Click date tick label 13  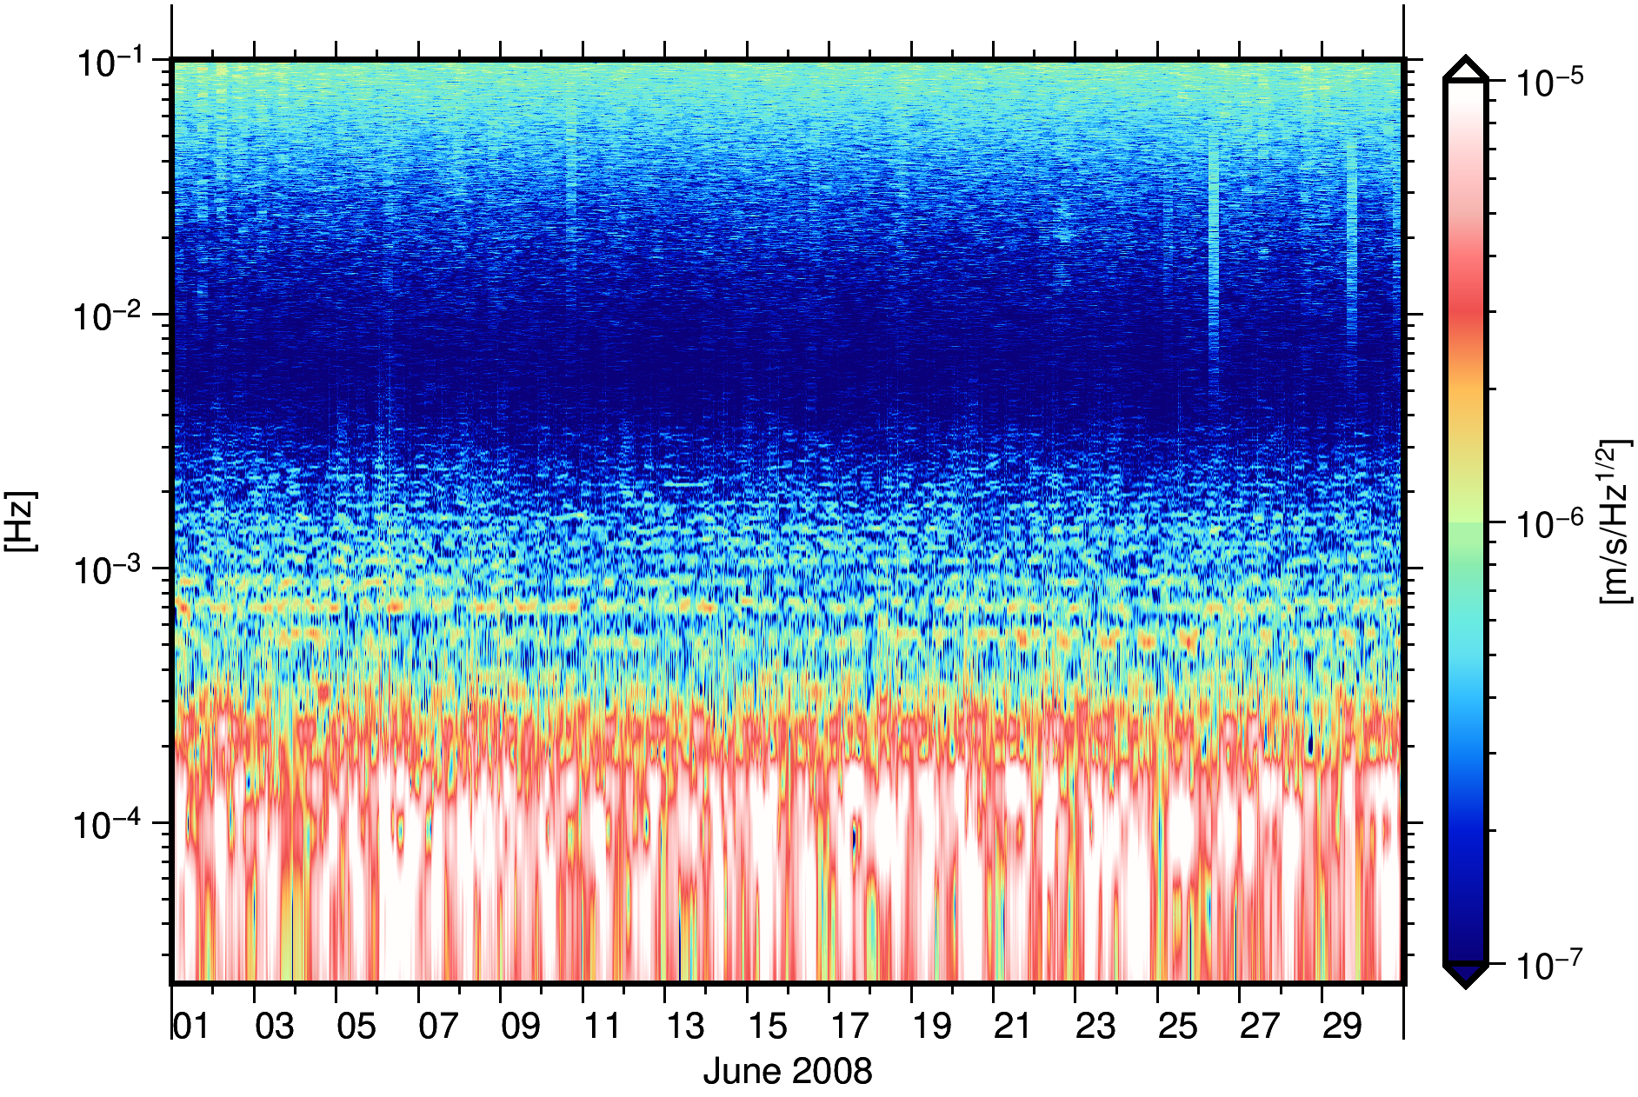[684, 1027]
